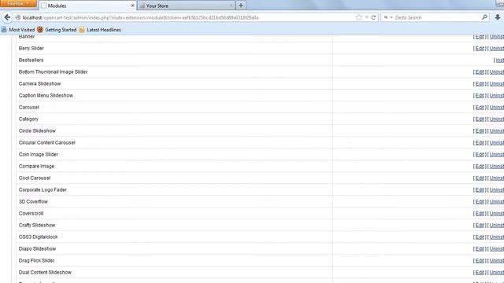Edit the Circle Slideshow module
Viewport: 504px width, 283px height.
coord(480,131)
